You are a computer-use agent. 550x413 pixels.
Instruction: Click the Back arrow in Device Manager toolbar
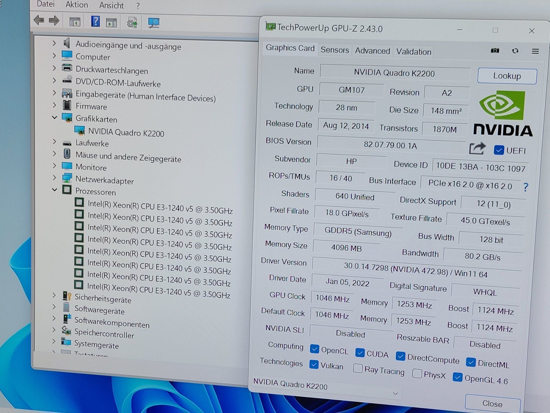point(38,20)
